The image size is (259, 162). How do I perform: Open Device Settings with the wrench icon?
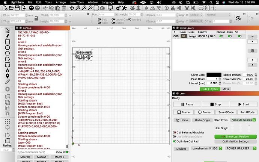(124, 8)
